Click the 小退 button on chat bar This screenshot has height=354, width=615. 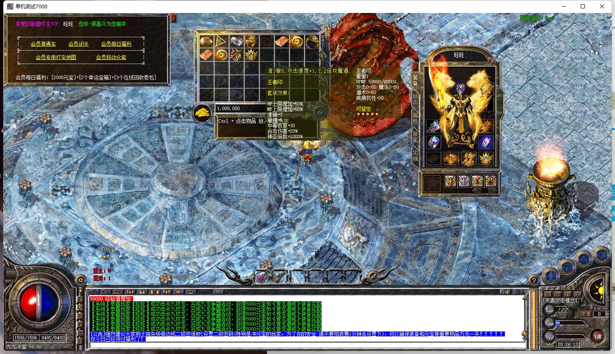click(x=505, y=292)
